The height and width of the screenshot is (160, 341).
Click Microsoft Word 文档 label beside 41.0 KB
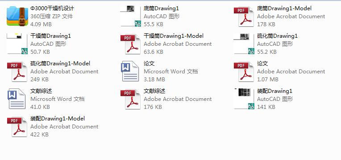click(x=58, y=99)
